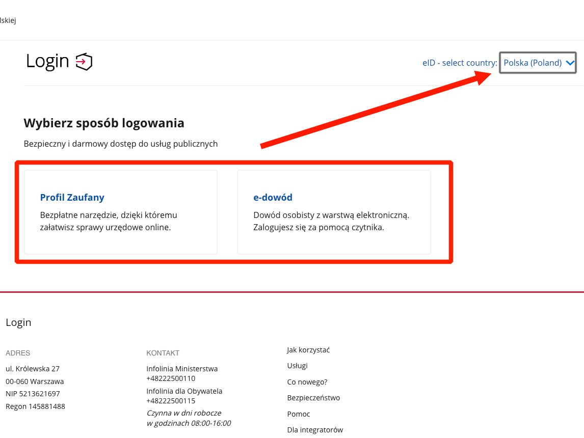Click the Login text in the footer
Image resolution: width=584 pixels, height=438 pixels.
pos(18,322)
